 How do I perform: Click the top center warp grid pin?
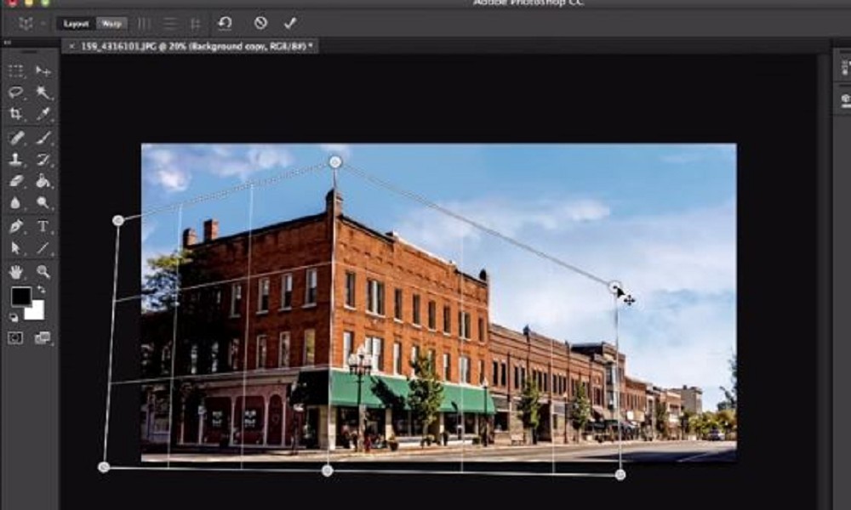(x=335, y=161)
